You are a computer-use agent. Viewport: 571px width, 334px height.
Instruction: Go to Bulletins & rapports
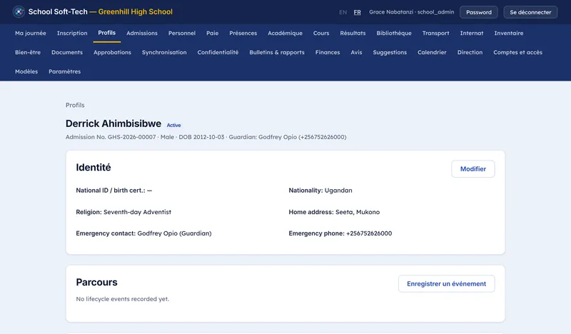pos(277,52)
